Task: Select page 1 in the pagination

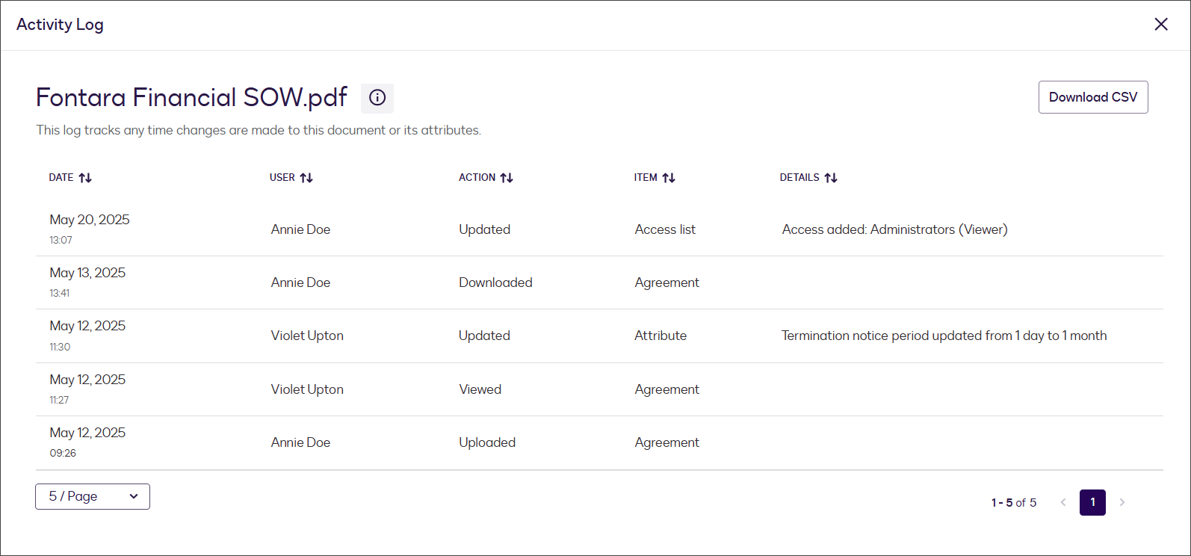Action: [x=1092, y=502]
